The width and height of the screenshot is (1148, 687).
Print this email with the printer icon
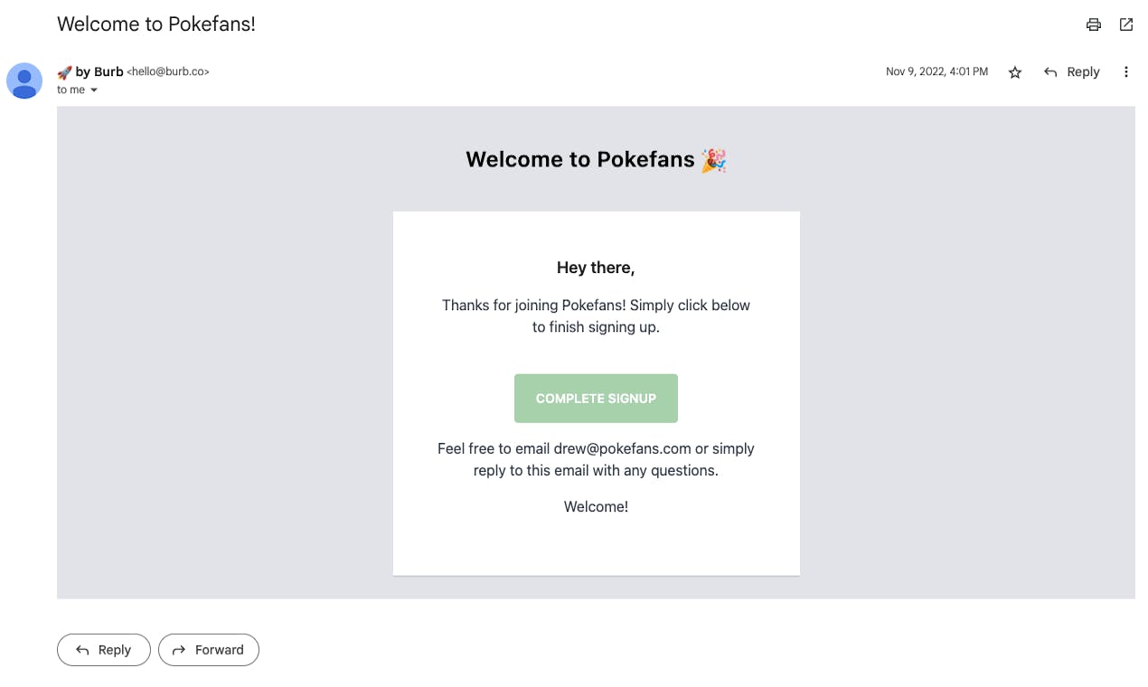[x=1094, y=24]
